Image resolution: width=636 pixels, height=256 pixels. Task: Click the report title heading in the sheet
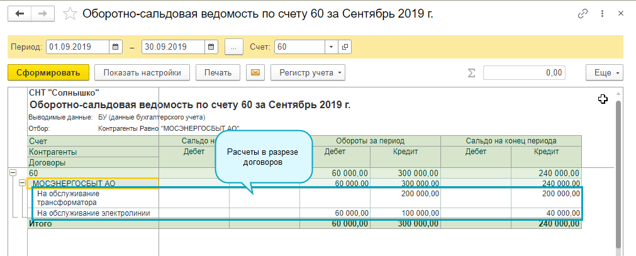click(x=191, y=104)
